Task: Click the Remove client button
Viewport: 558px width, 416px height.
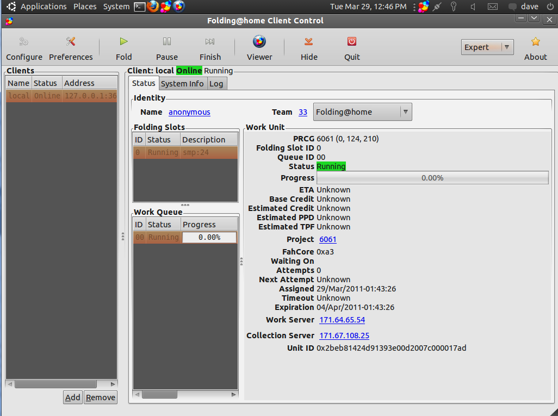Action: (101, 397)
